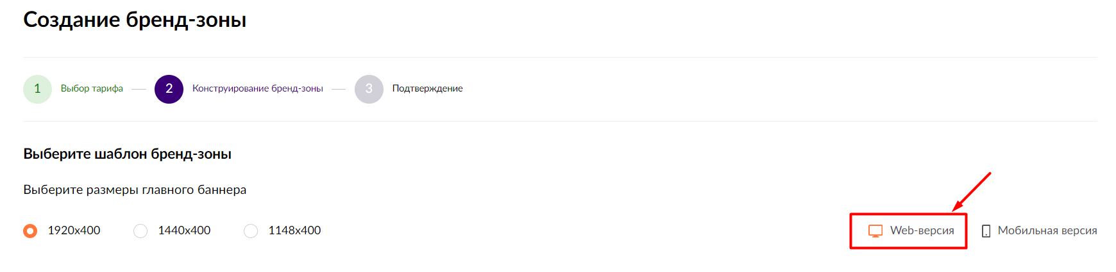Click the dash connector between steps 2 and 3

coord(339,89)
